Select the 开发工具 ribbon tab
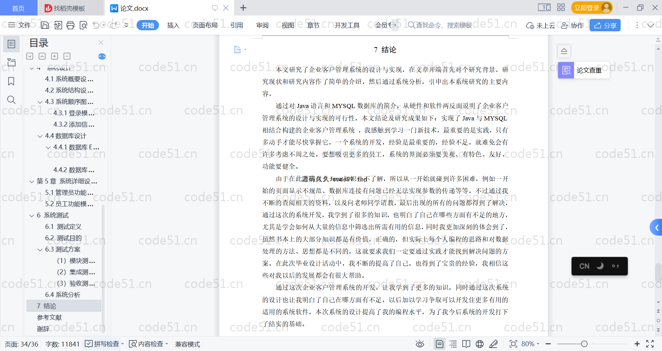Screen dimensions: 662x351 [347, 25]
